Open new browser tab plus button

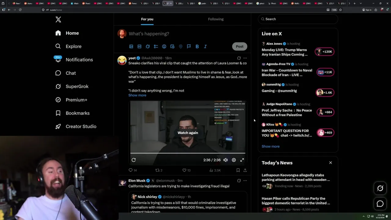[354, 3]
